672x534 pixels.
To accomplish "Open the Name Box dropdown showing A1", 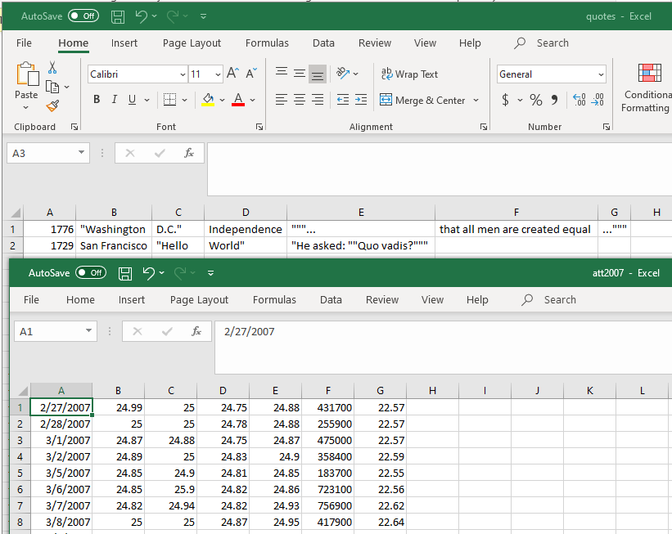I will (x=89, y=331).
